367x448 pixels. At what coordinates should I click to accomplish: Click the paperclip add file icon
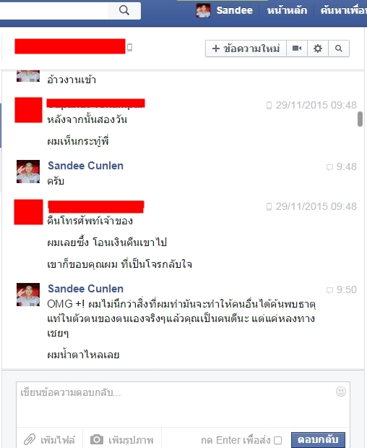pyautogui.click(x=30, y=439)
